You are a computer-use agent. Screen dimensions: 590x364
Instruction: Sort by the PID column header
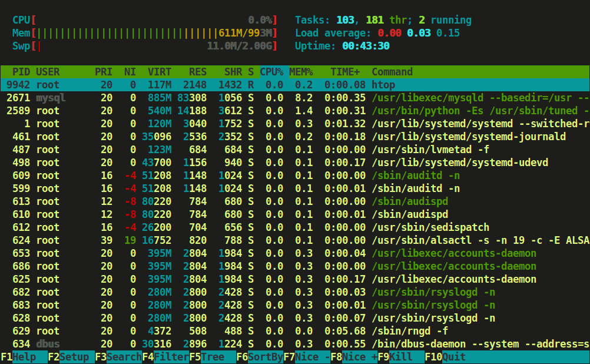[21, 72]
